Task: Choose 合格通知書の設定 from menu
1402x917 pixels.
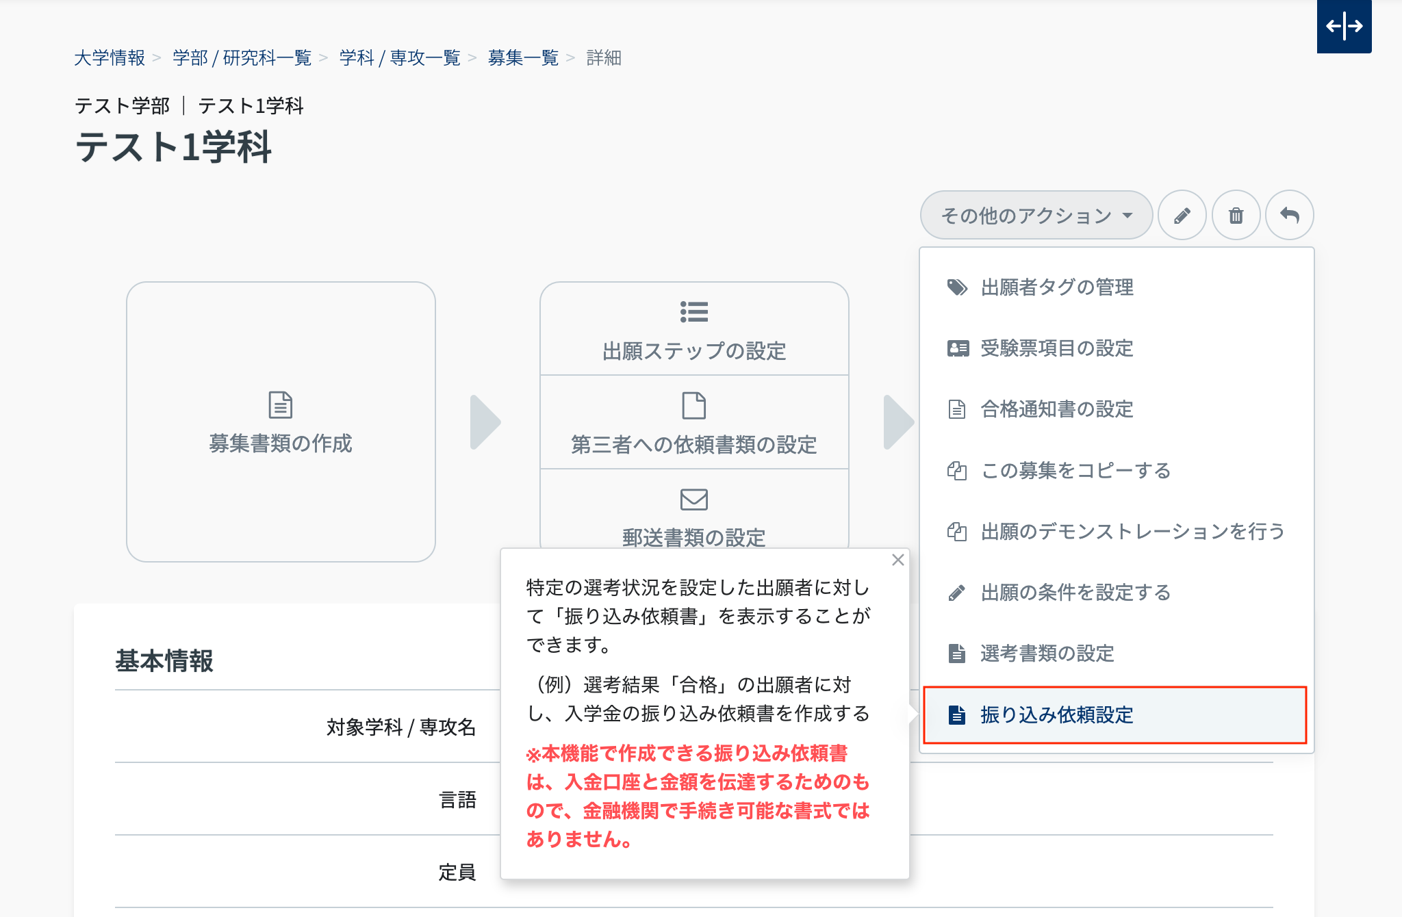Action: click(1057, 409)
